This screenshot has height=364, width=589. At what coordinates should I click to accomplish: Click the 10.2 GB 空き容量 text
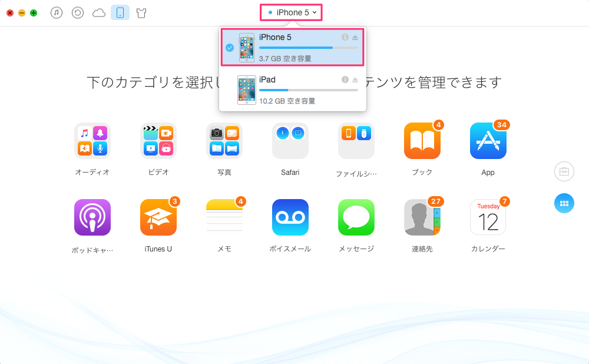(287, 101)
